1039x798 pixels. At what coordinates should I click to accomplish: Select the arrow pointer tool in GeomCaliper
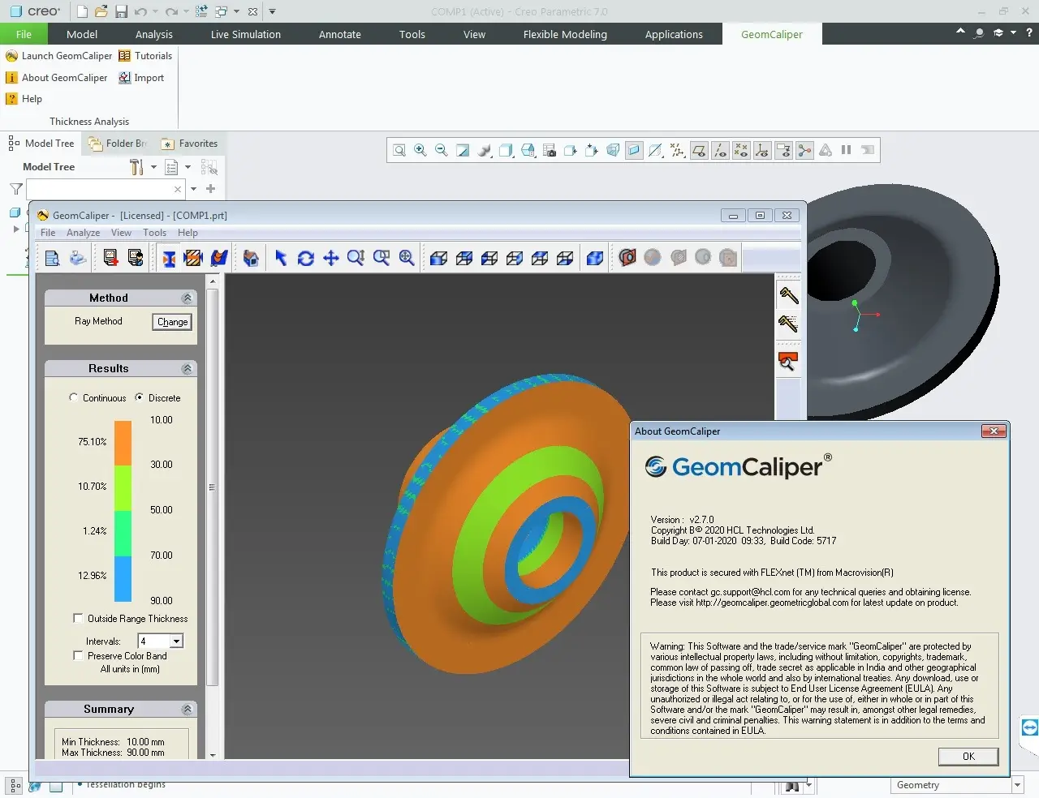pos(281,258)
